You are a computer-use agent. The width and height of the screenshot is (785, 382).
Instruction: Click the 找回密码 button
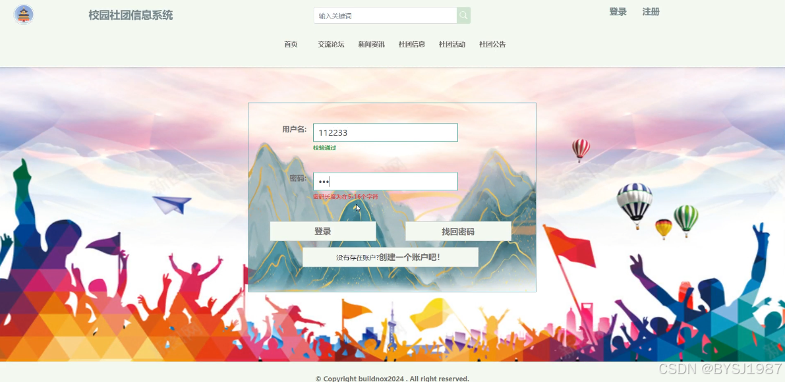(458, 231)
